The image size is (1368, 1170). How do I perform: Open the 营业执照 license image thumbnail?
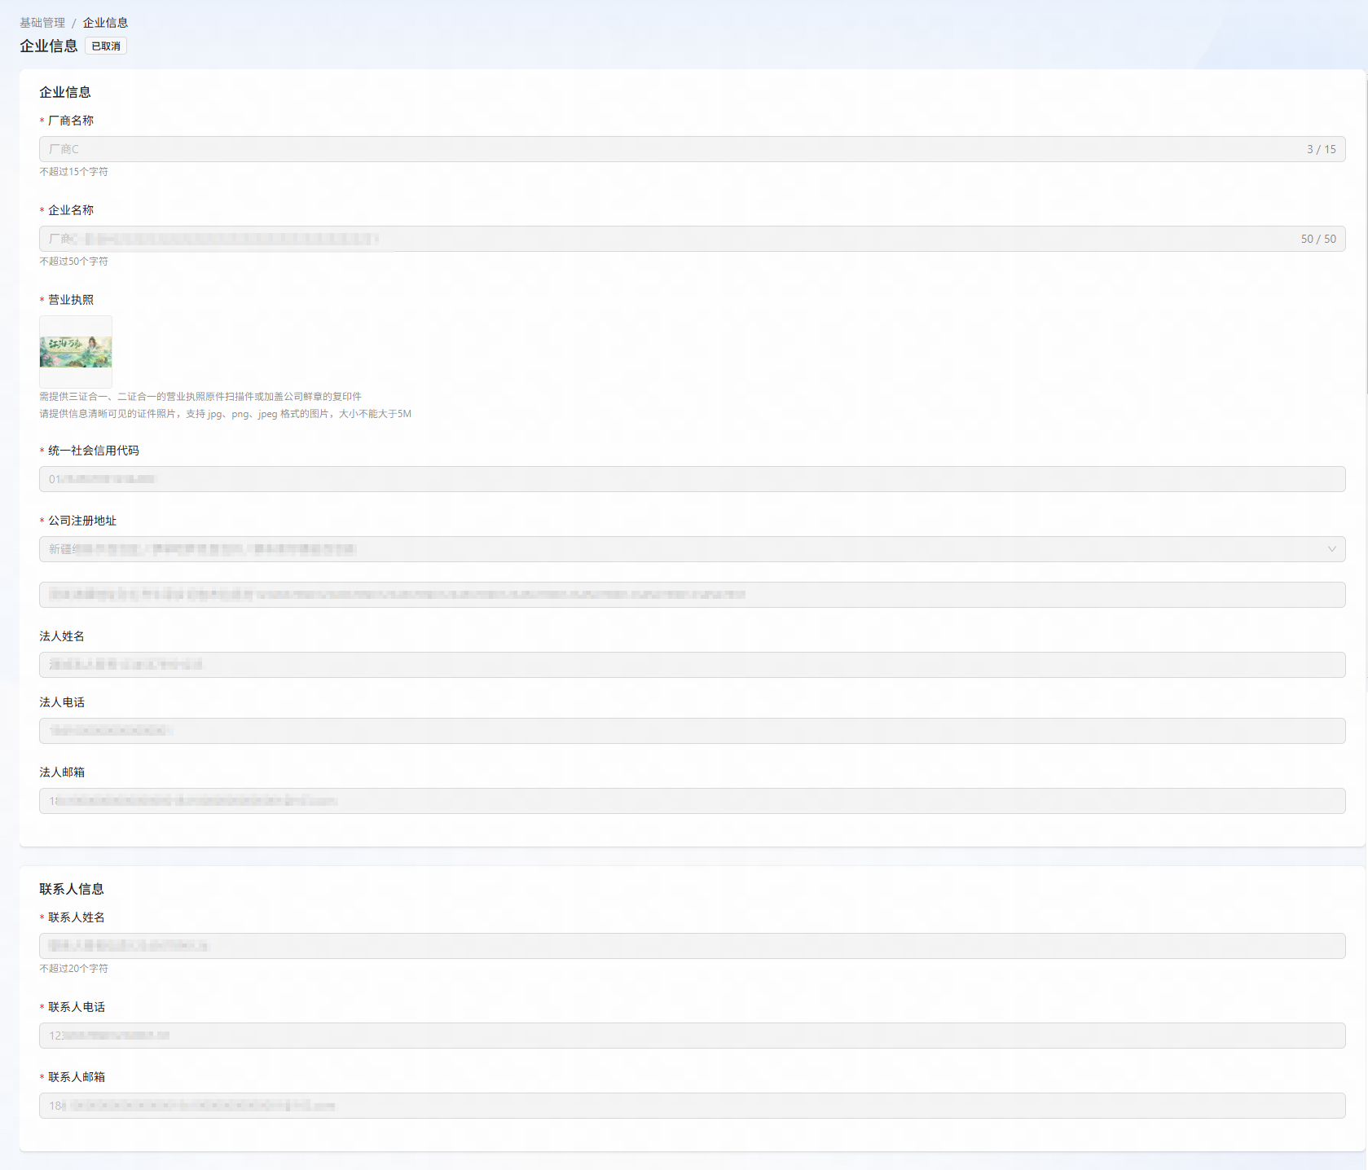76,352
